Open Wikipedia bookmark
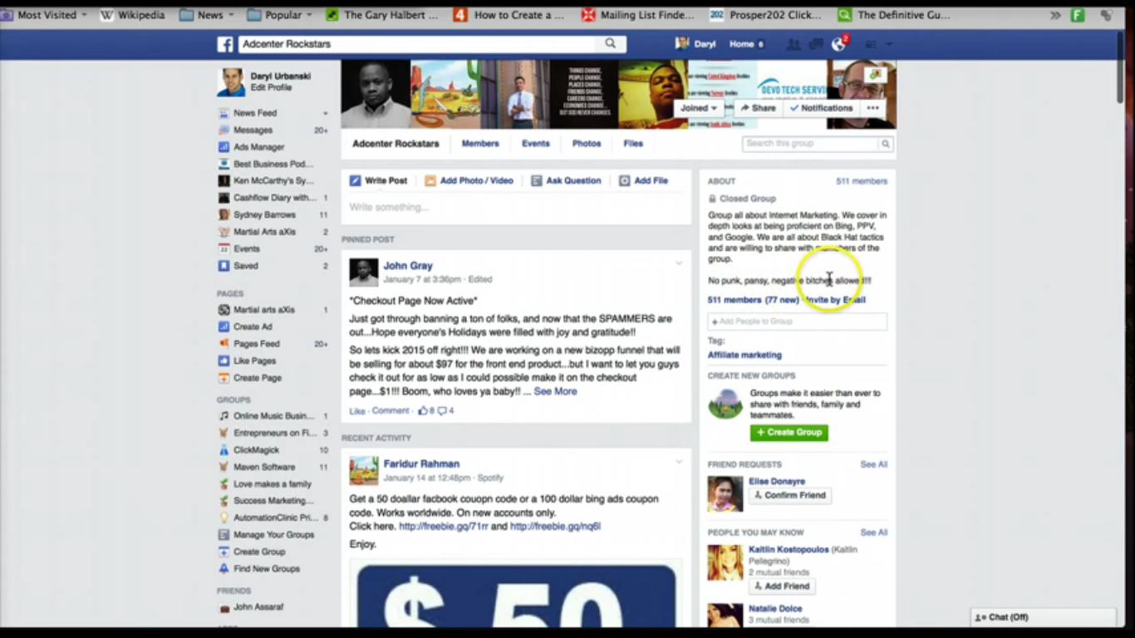The width and height of the screenshot is (1135, 638). tap(132, 15)
